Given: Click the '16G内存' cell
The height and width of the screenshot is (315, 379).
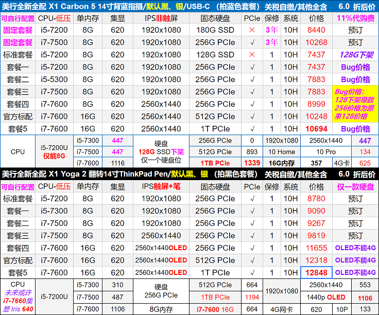Looking at the screenshot, I should point(282,163).
